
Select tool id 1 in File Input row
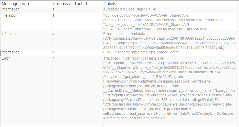(53, 16)
